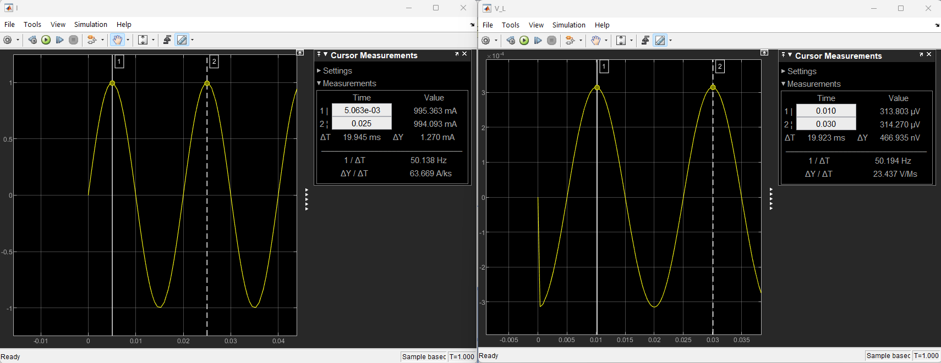Screen dimensions: 941x363
Task: Open highlight block dropdown arrow in I window
Action: click(x=102, y=40)
